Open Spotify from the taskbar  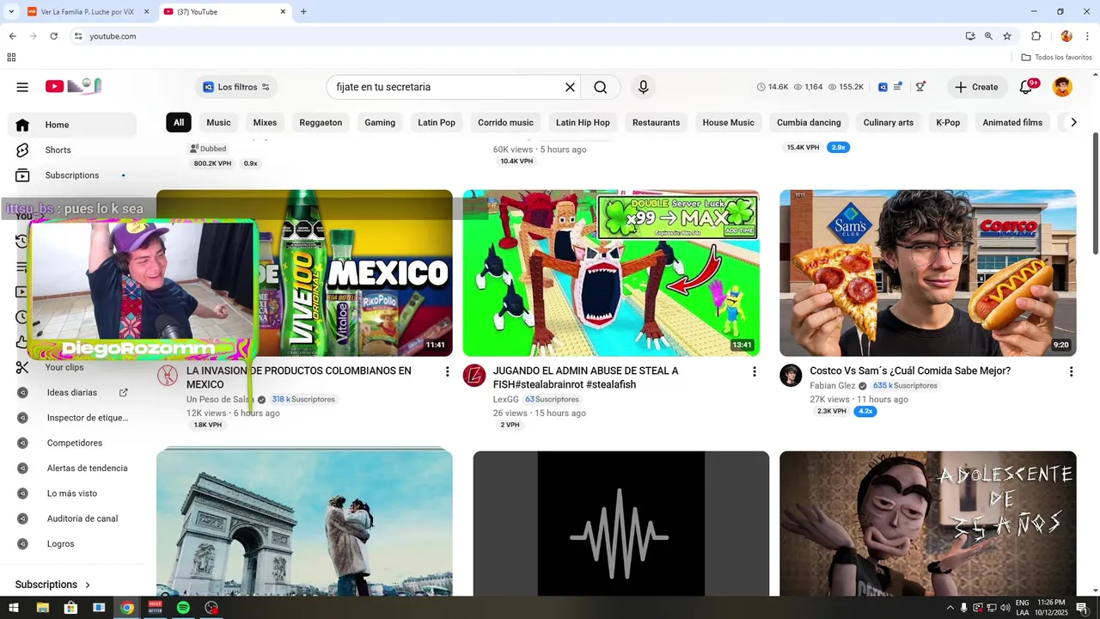click(x=183, y=608)
